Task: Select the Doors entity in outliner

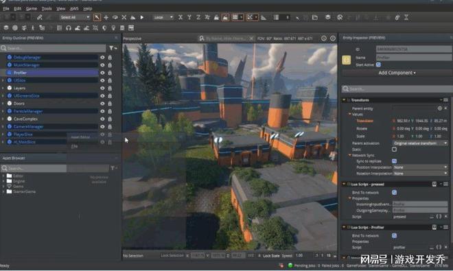Action: (19, 104)
